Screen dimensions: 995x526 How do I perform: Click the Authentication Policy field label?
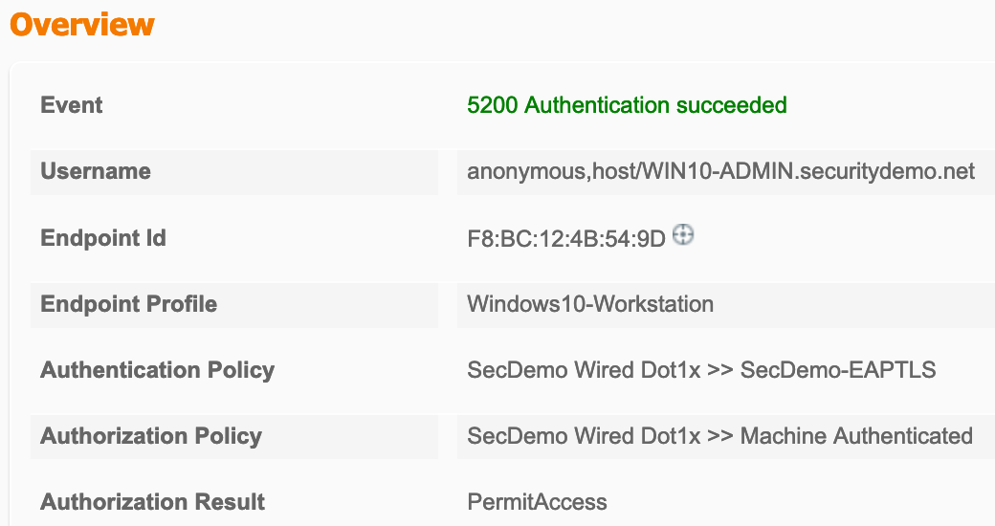158,370
